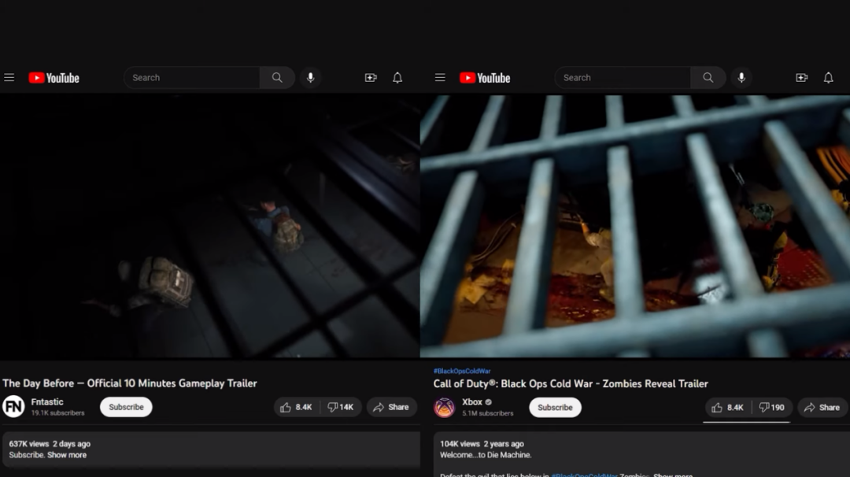Click the Black Ops Cold War video player
850x477 pixels.
tap(635, 227)
